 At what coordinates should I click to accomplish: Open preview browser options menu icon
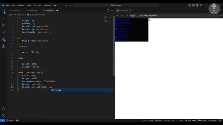click(221, 15)
